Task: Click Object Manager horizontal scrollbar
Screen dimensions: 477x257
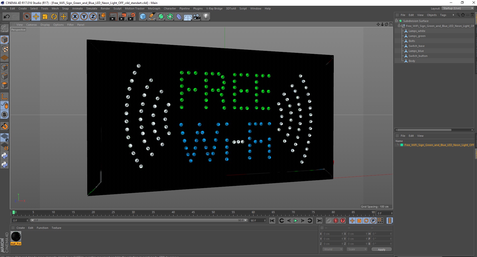Action: (424, 130)
